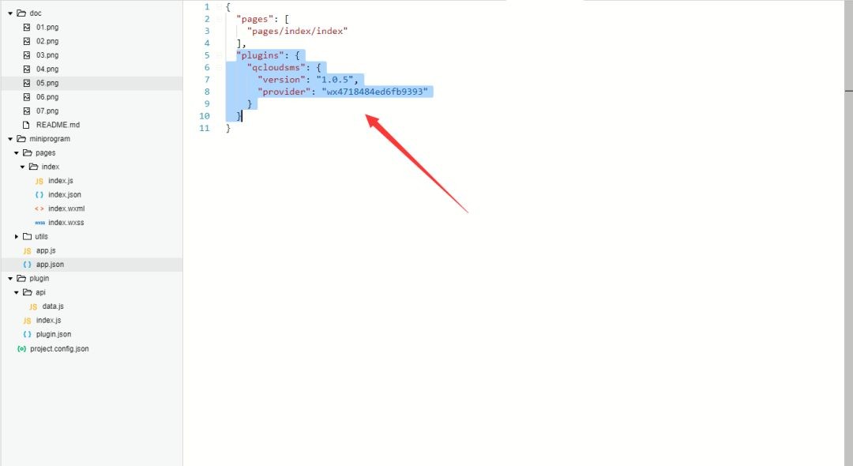853x466 pixels.
Task: Click the braces icon beside plugin.json
Action: [27, 334]
